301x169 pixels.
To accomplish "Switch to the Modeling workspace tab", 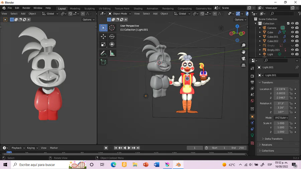I will [75, 8].
